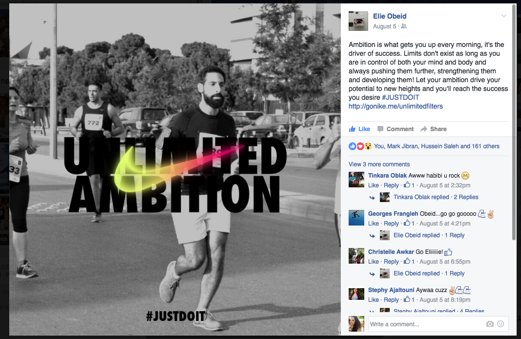Screen dimensions: 521x339
Task: Open the camera icon to attach a photo
Action: [490, 324]
